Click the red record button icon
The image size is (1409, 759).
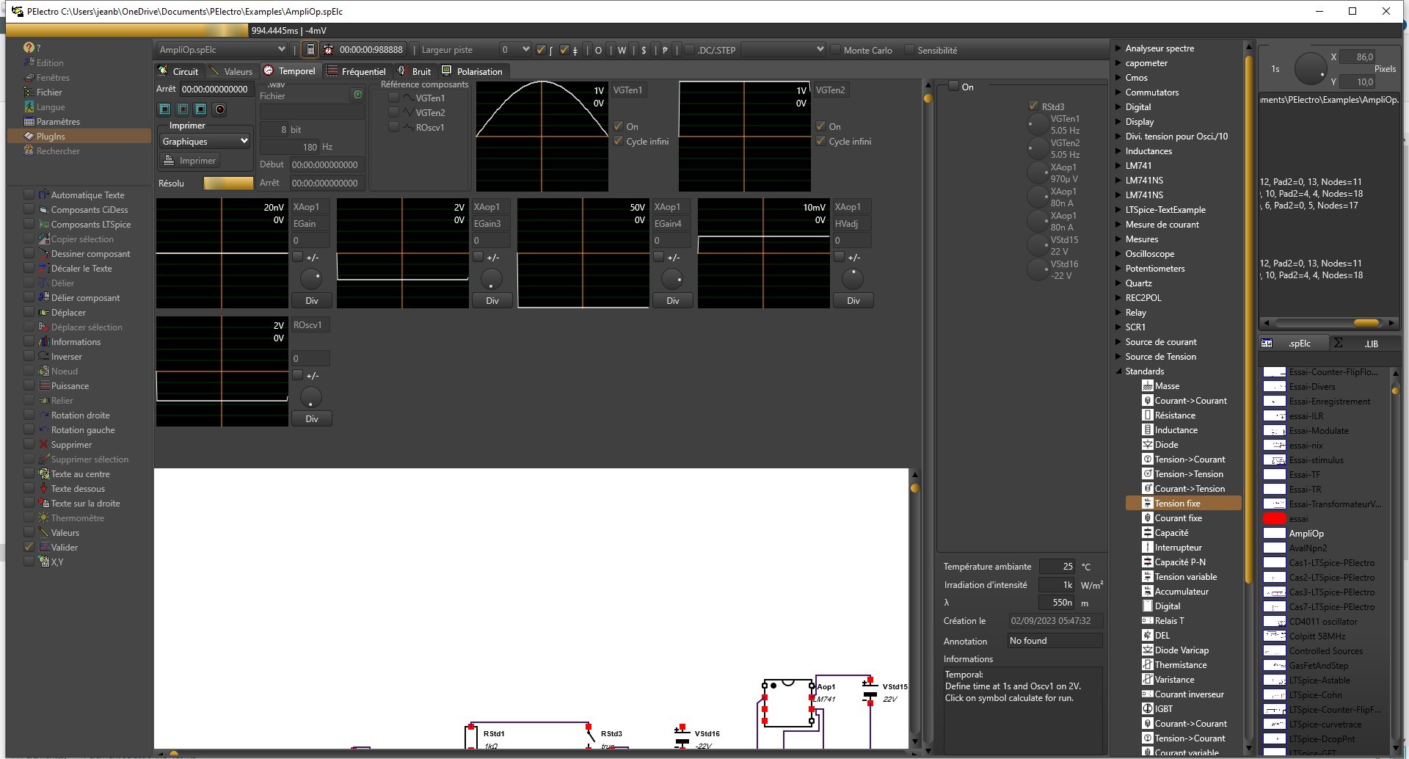(x=219, y=109)
